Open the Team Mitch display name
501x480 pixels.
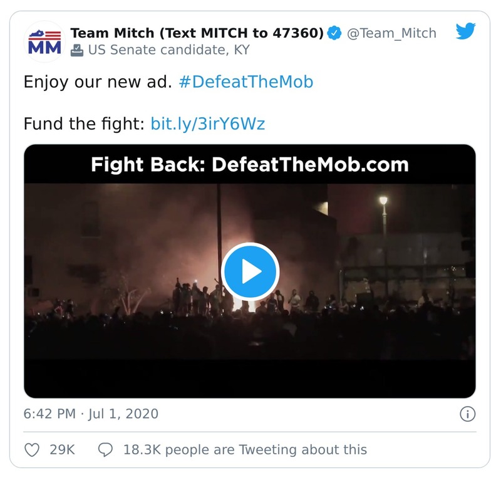197,33
